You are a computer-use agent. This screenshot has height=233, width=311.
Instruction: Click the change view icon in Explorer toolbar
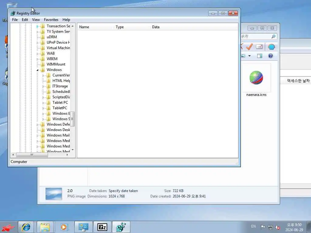(x=243, y=56)
